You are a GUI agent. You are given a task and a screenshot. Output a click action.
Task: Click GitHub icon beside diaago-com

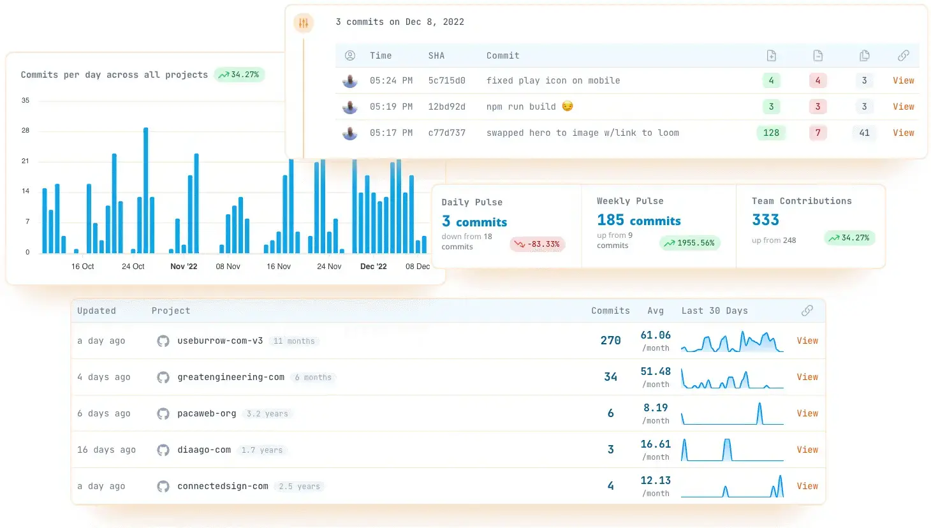163,450
